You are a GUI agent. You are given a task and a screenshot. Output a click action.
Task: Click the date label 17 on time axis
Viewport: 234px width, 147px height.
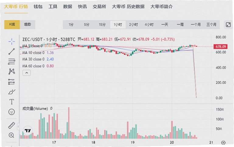point(54,142)
